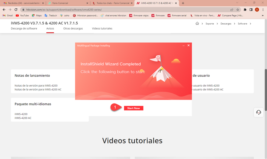Image resolution: width=267 pixels, height=159 pixels.
Task: Open the zoho bookmark
Action: click(65, 16)
